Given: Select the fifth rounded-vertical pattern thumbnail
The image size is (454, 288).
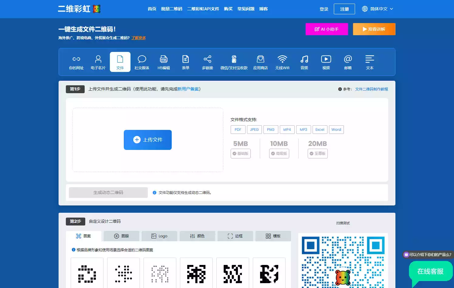Looking at the screenshot, I should pyautogui.click(x=233, y=273).
